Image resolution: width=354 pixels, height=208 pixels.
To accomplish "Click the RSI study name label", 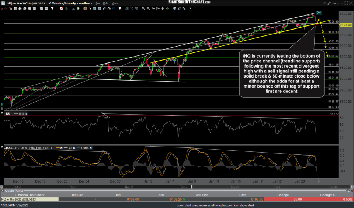I will (x=8, y=113).
